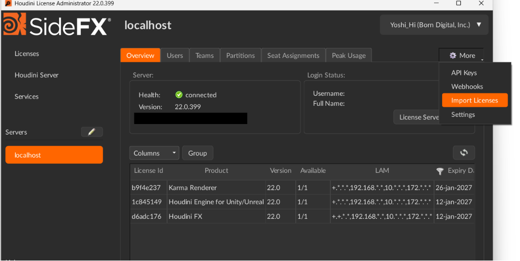Click Houdini FX row's 12-jan-2027 expiry
This screenshot has width=520, height=261.
tap(454, 216)
